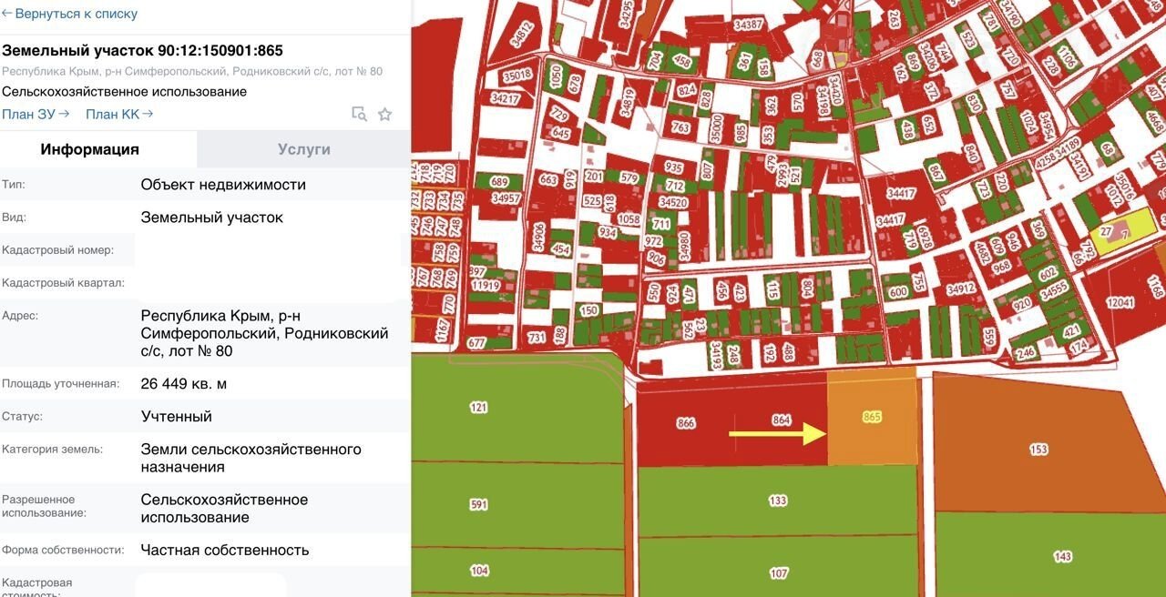The width and height of the screenshot is (1166, 597).
Task: Select green parcel 121 on the map
Action: pos(478,408)
